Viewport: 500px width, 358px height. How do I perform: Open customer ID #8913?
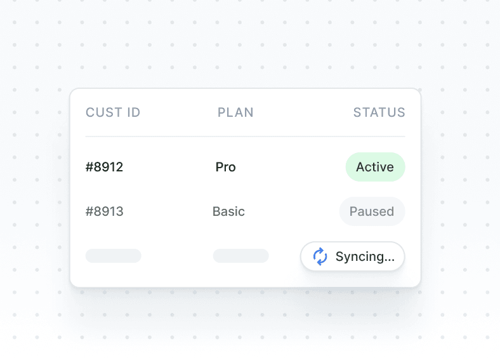coord(105,212)
